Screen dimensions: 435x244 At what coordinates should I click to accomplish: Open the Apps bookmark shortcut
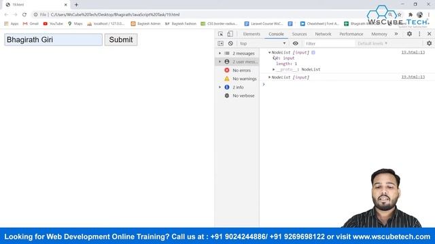pos(12,24)
